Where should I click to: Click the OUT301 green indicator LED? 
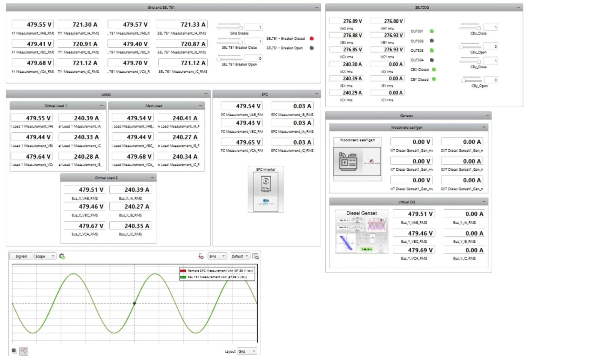(432, 31)
